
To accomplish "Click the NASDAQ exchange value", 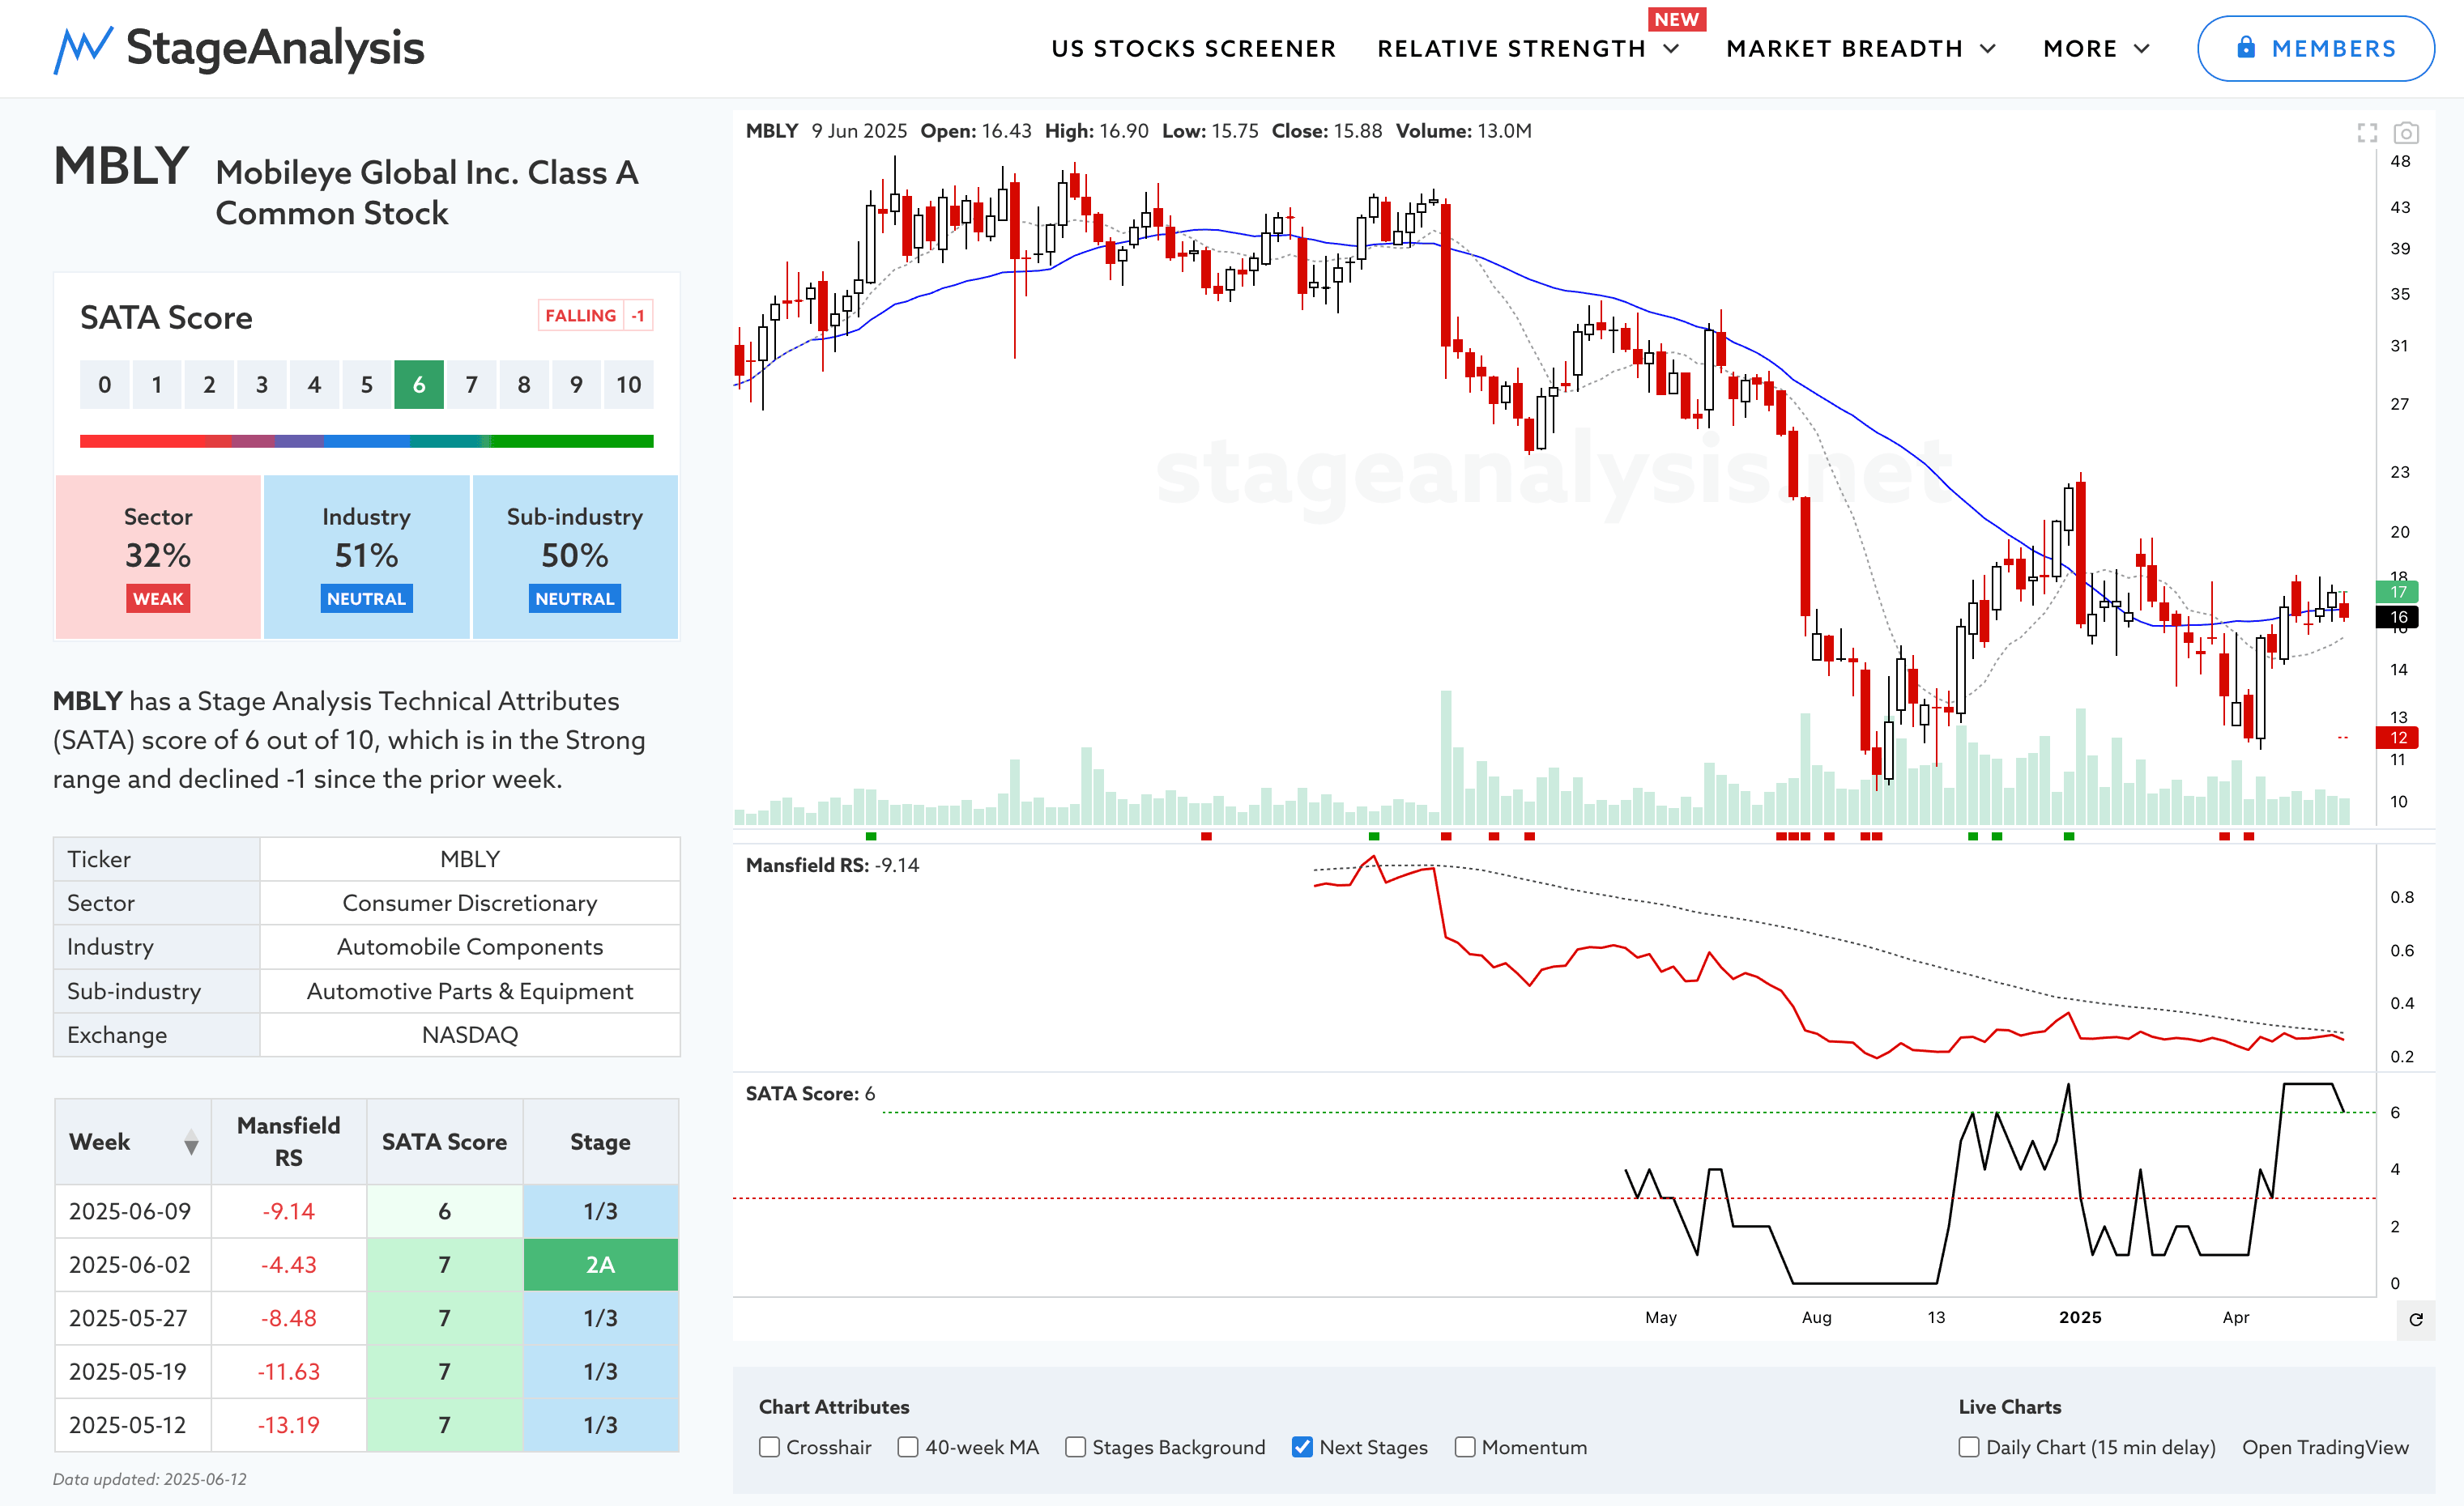I will [470, 1036].
